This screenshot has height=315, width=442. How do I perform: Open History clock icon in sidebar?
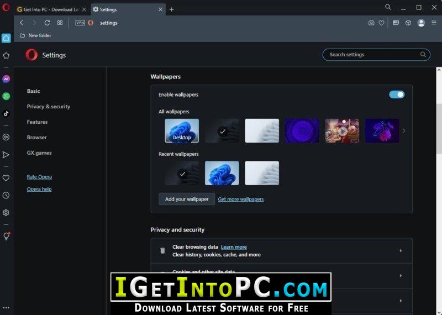pos(6,195)
